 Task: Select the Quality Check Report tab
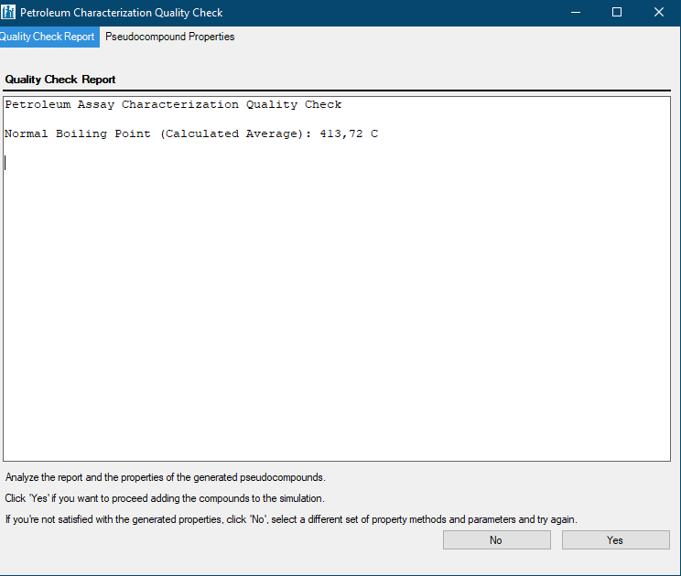pyautogui.click(x=49, y=37)
